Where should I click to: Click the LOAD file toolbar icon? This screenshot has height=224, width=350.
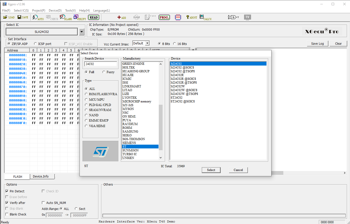(x=9, y=17)
